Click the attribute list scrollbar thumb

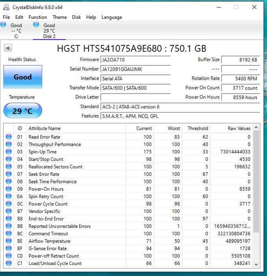coord(256,181)
